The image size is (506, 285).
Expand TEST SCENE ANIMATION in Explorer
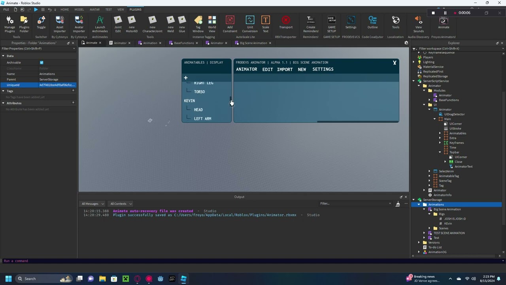(425, 233)
